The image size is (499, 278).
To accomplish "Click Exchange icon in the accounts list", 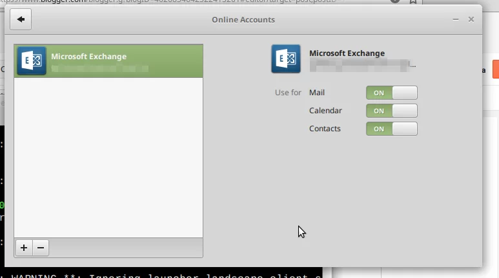I will [x=32, y=60].
